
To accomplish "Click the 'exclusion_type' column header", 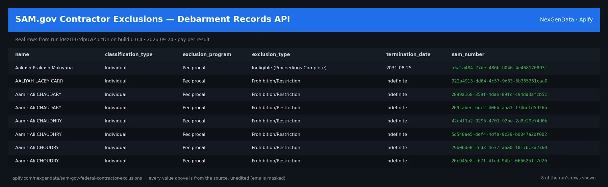I will (x=271, y=54).
